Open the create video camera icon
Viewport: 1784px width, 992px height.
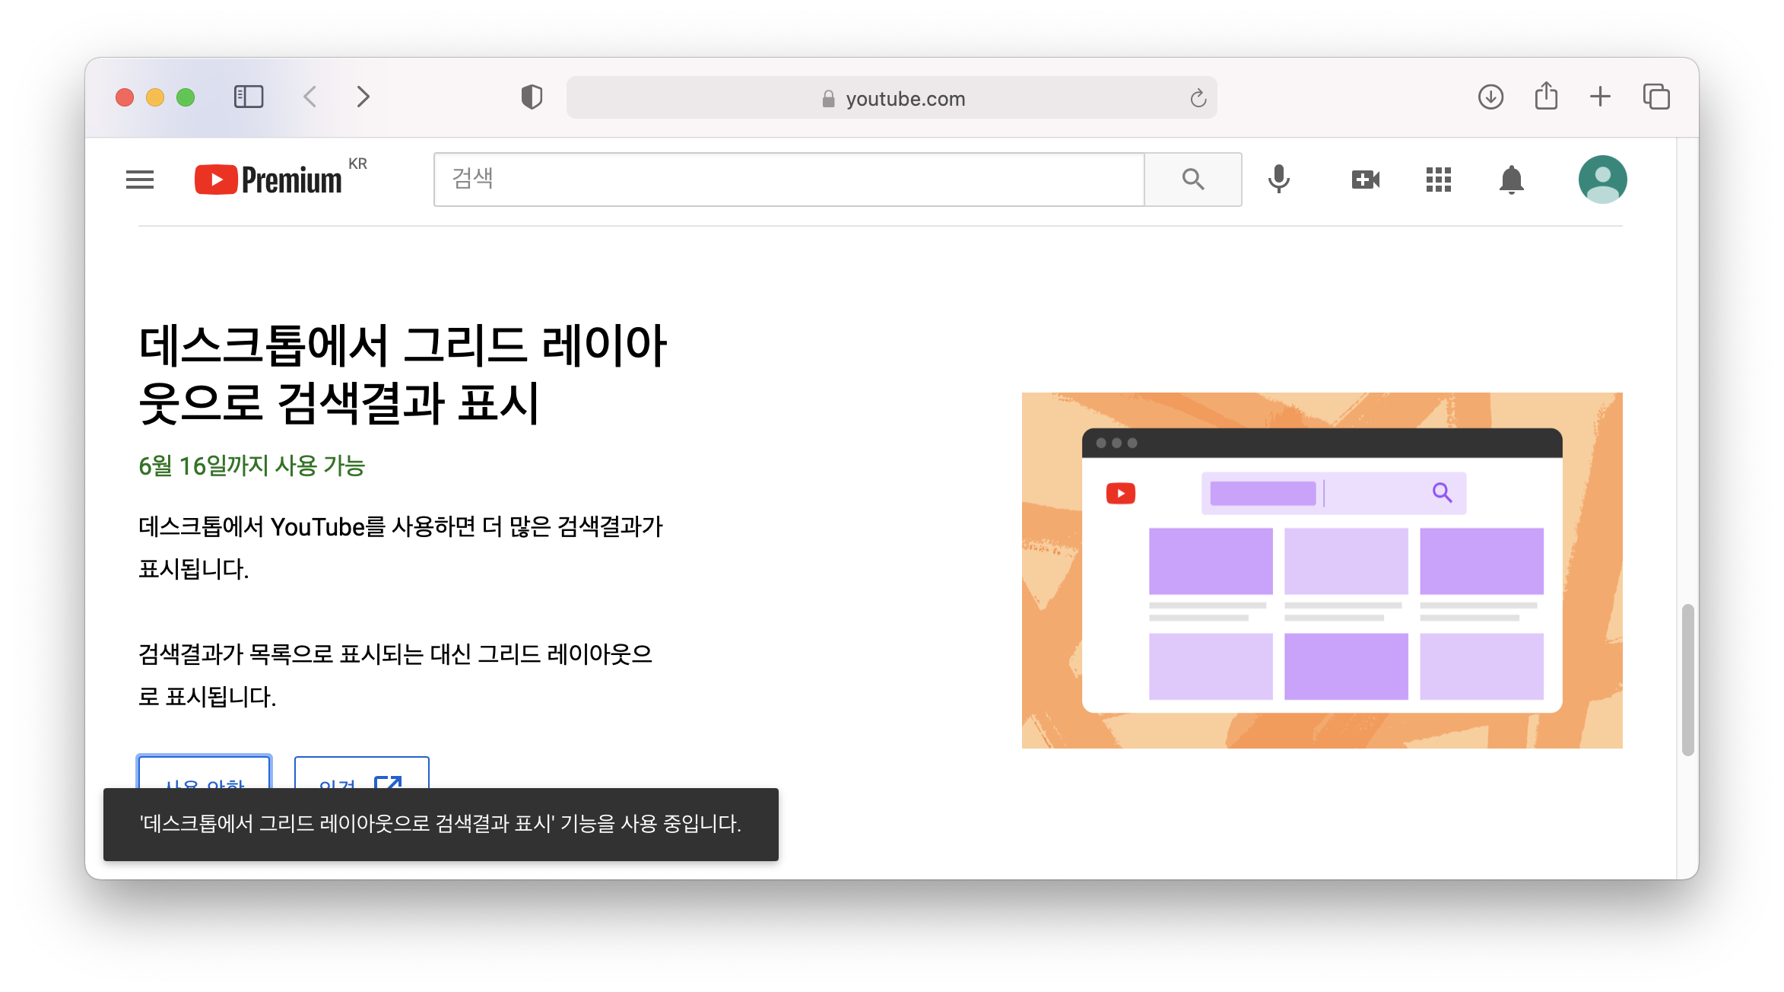[1366, 180]
